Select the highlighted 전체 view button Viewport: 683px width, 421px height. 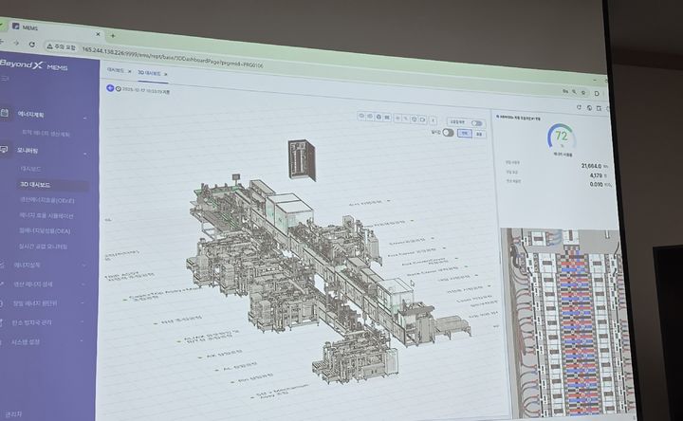464,134
